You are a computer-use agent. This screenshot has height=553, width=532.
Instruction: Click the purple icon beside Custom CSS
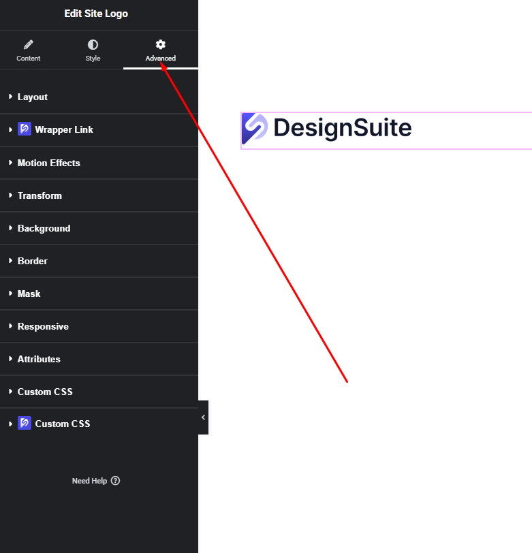coord(25,424)
